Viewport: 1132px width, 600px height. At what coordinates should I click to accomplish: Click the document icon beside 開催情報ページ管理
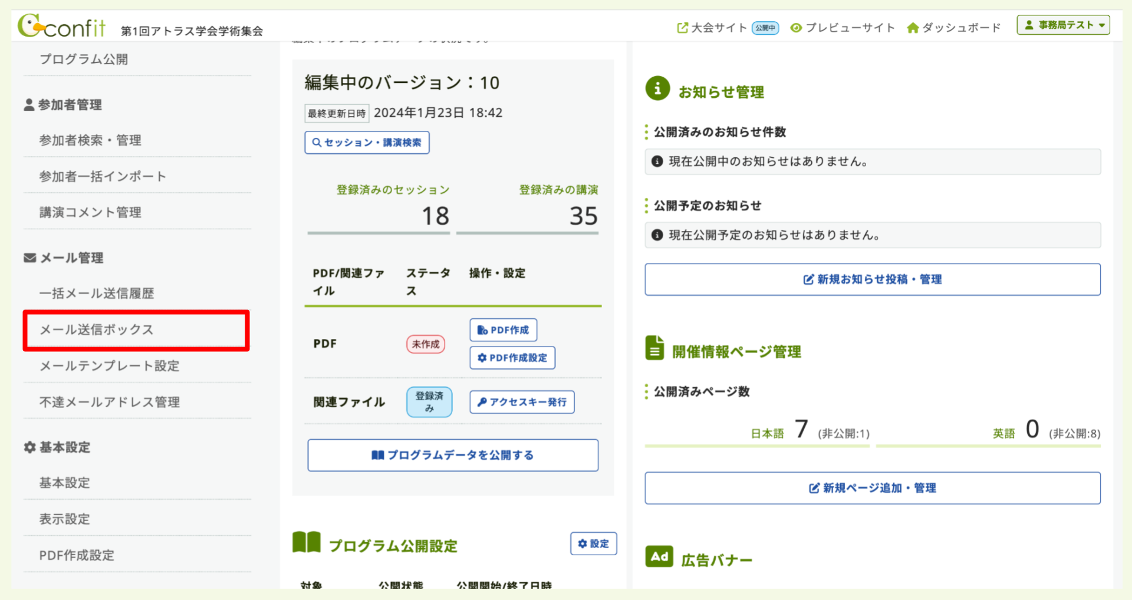tap(656, 349)
